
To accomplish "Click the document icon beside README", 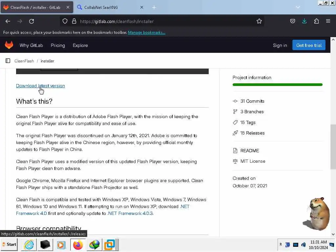I will (235, 151).
